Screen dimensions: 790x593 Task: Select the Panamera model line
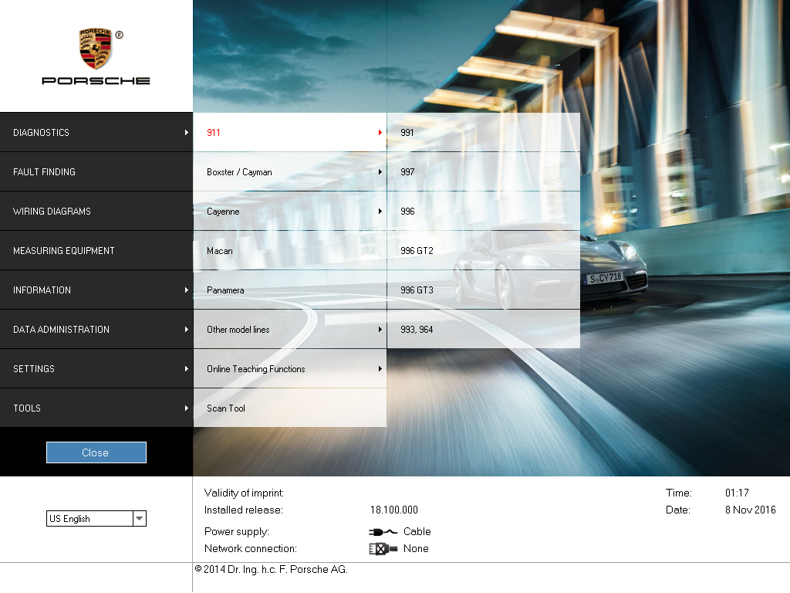tap(289, 290)
